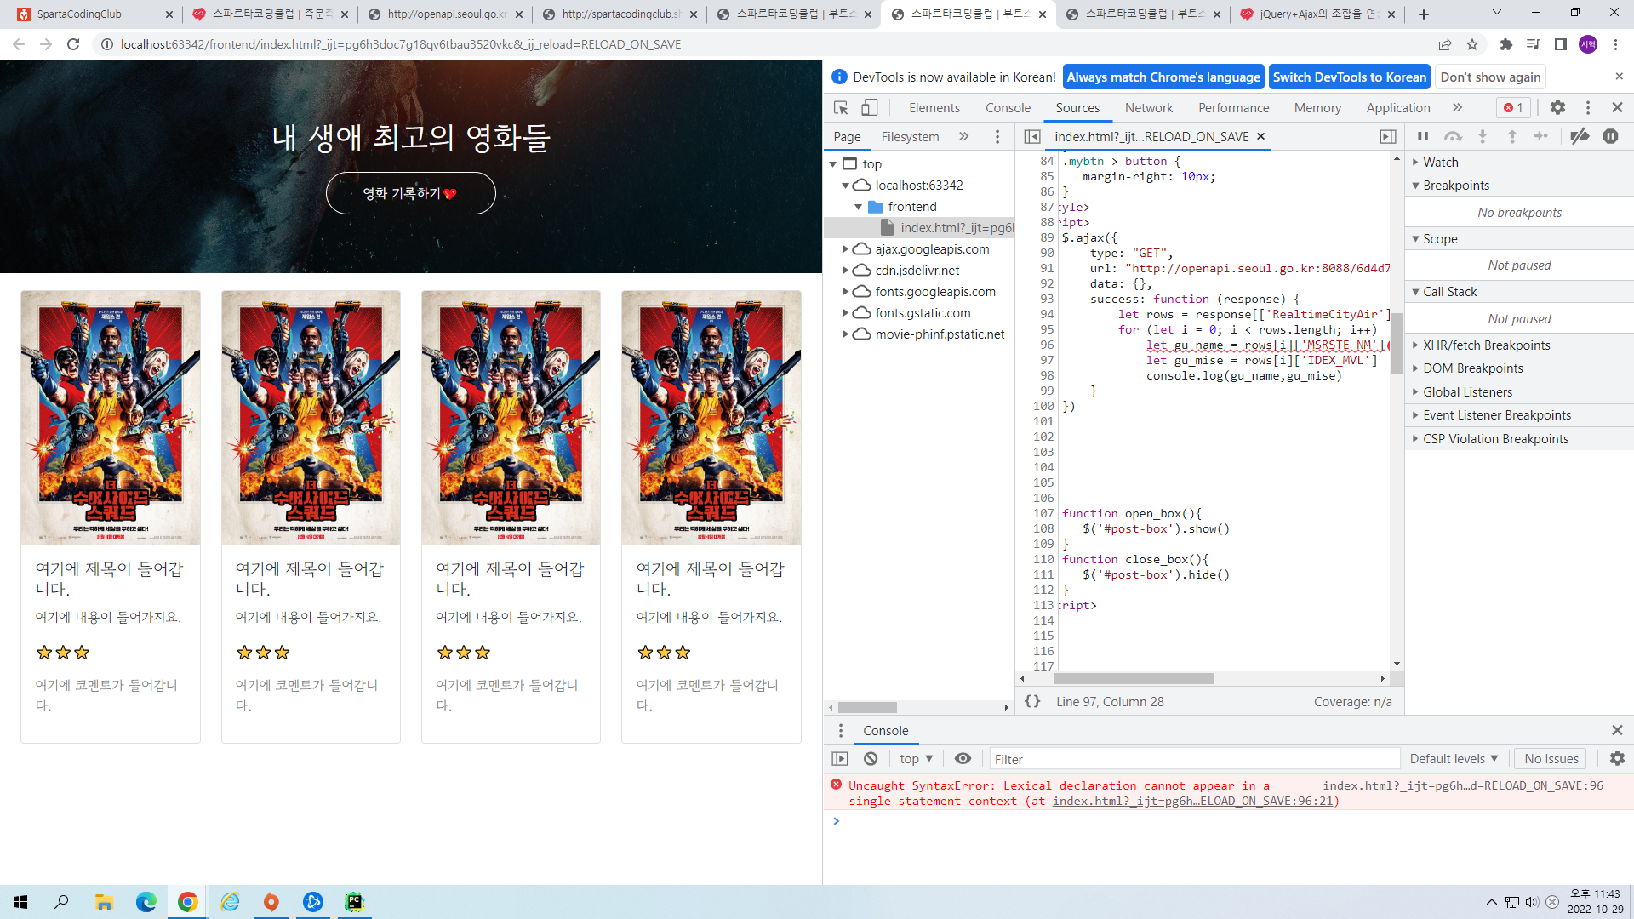Hide the debugger sidebar icon
The height and width of the screenshot is (919, 1634).
(1388, 136)
